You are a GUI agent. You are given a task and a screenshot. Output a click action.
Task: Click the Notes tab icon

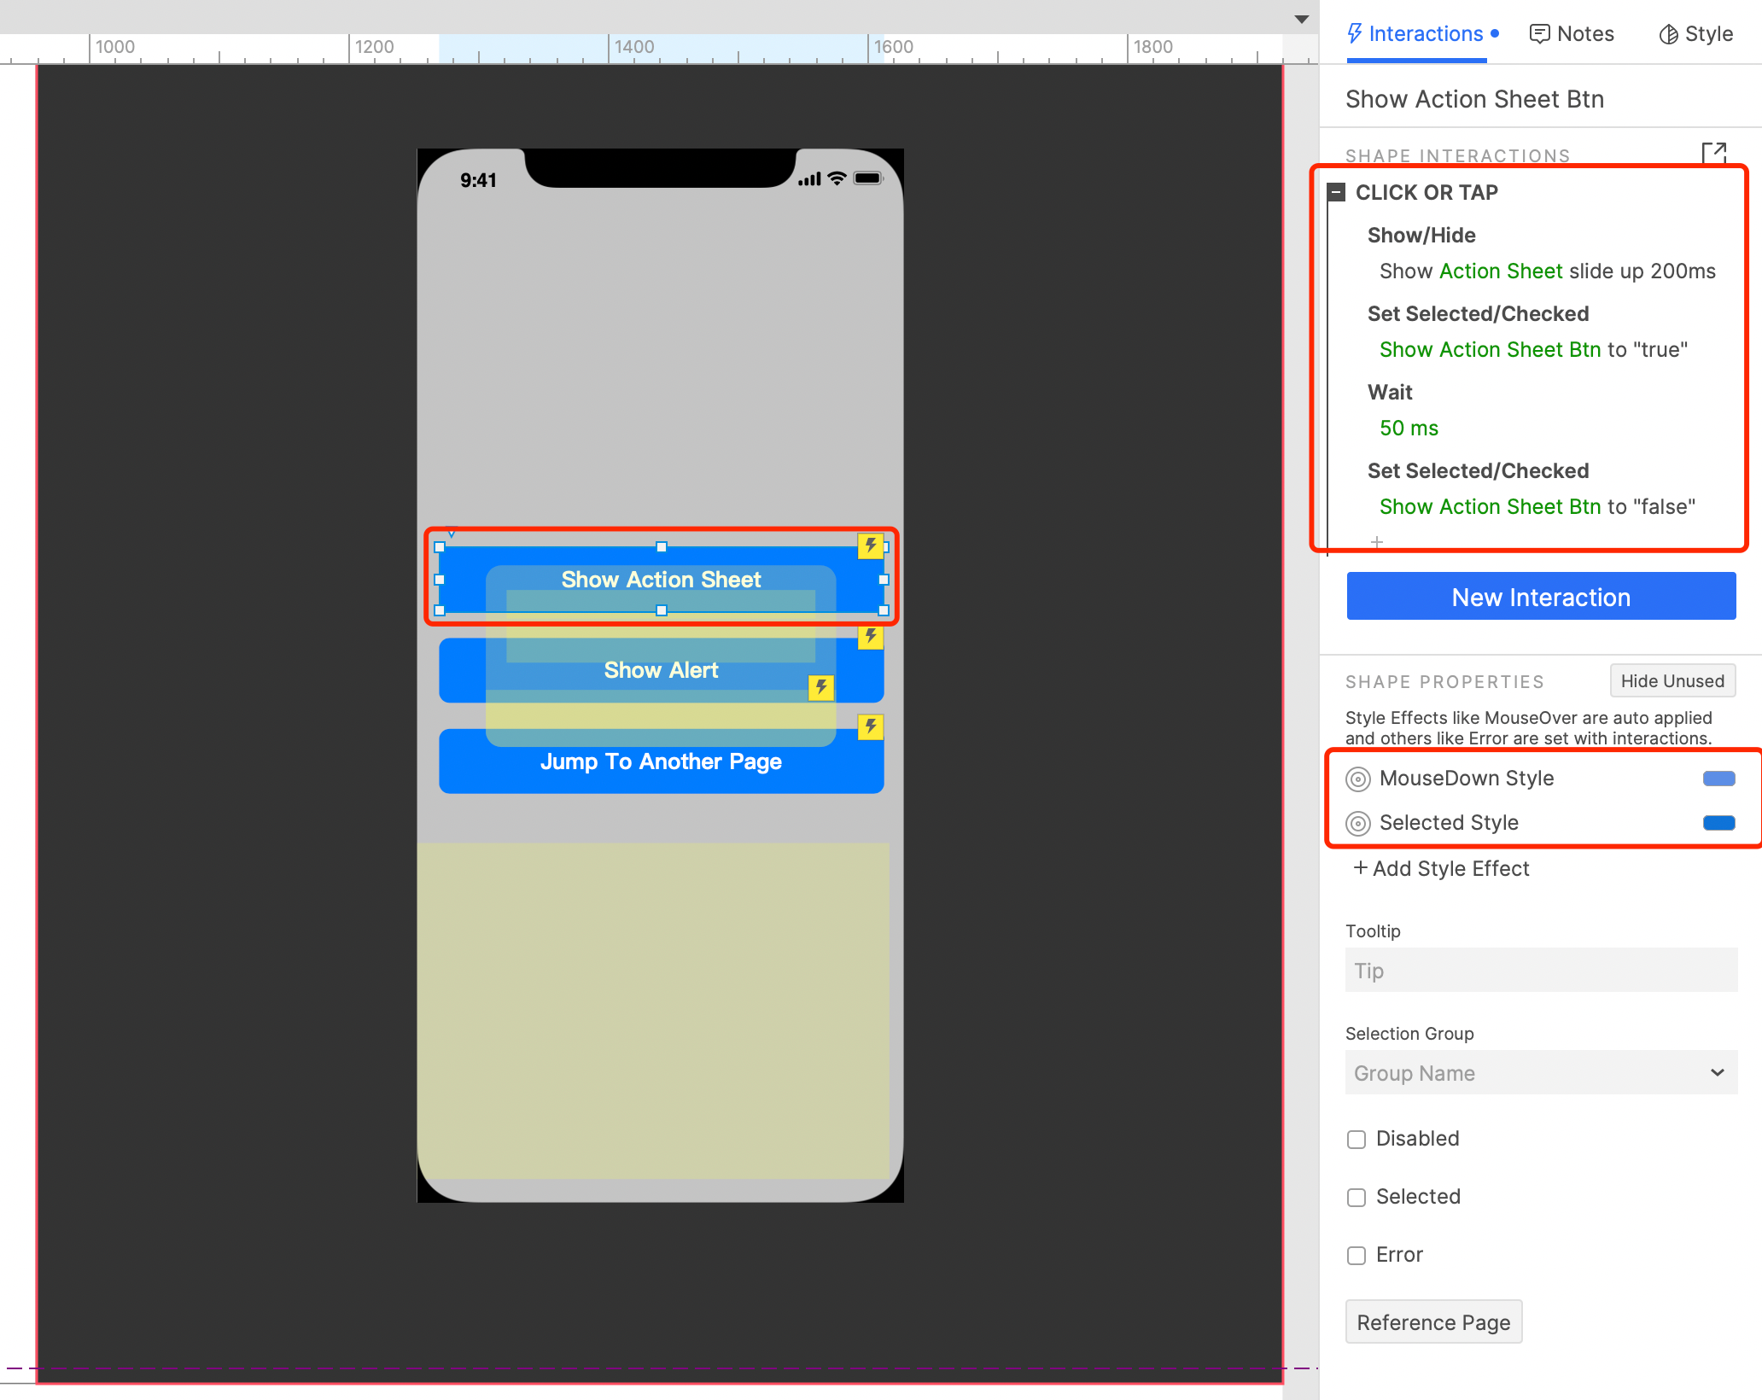click(1539, 34)
